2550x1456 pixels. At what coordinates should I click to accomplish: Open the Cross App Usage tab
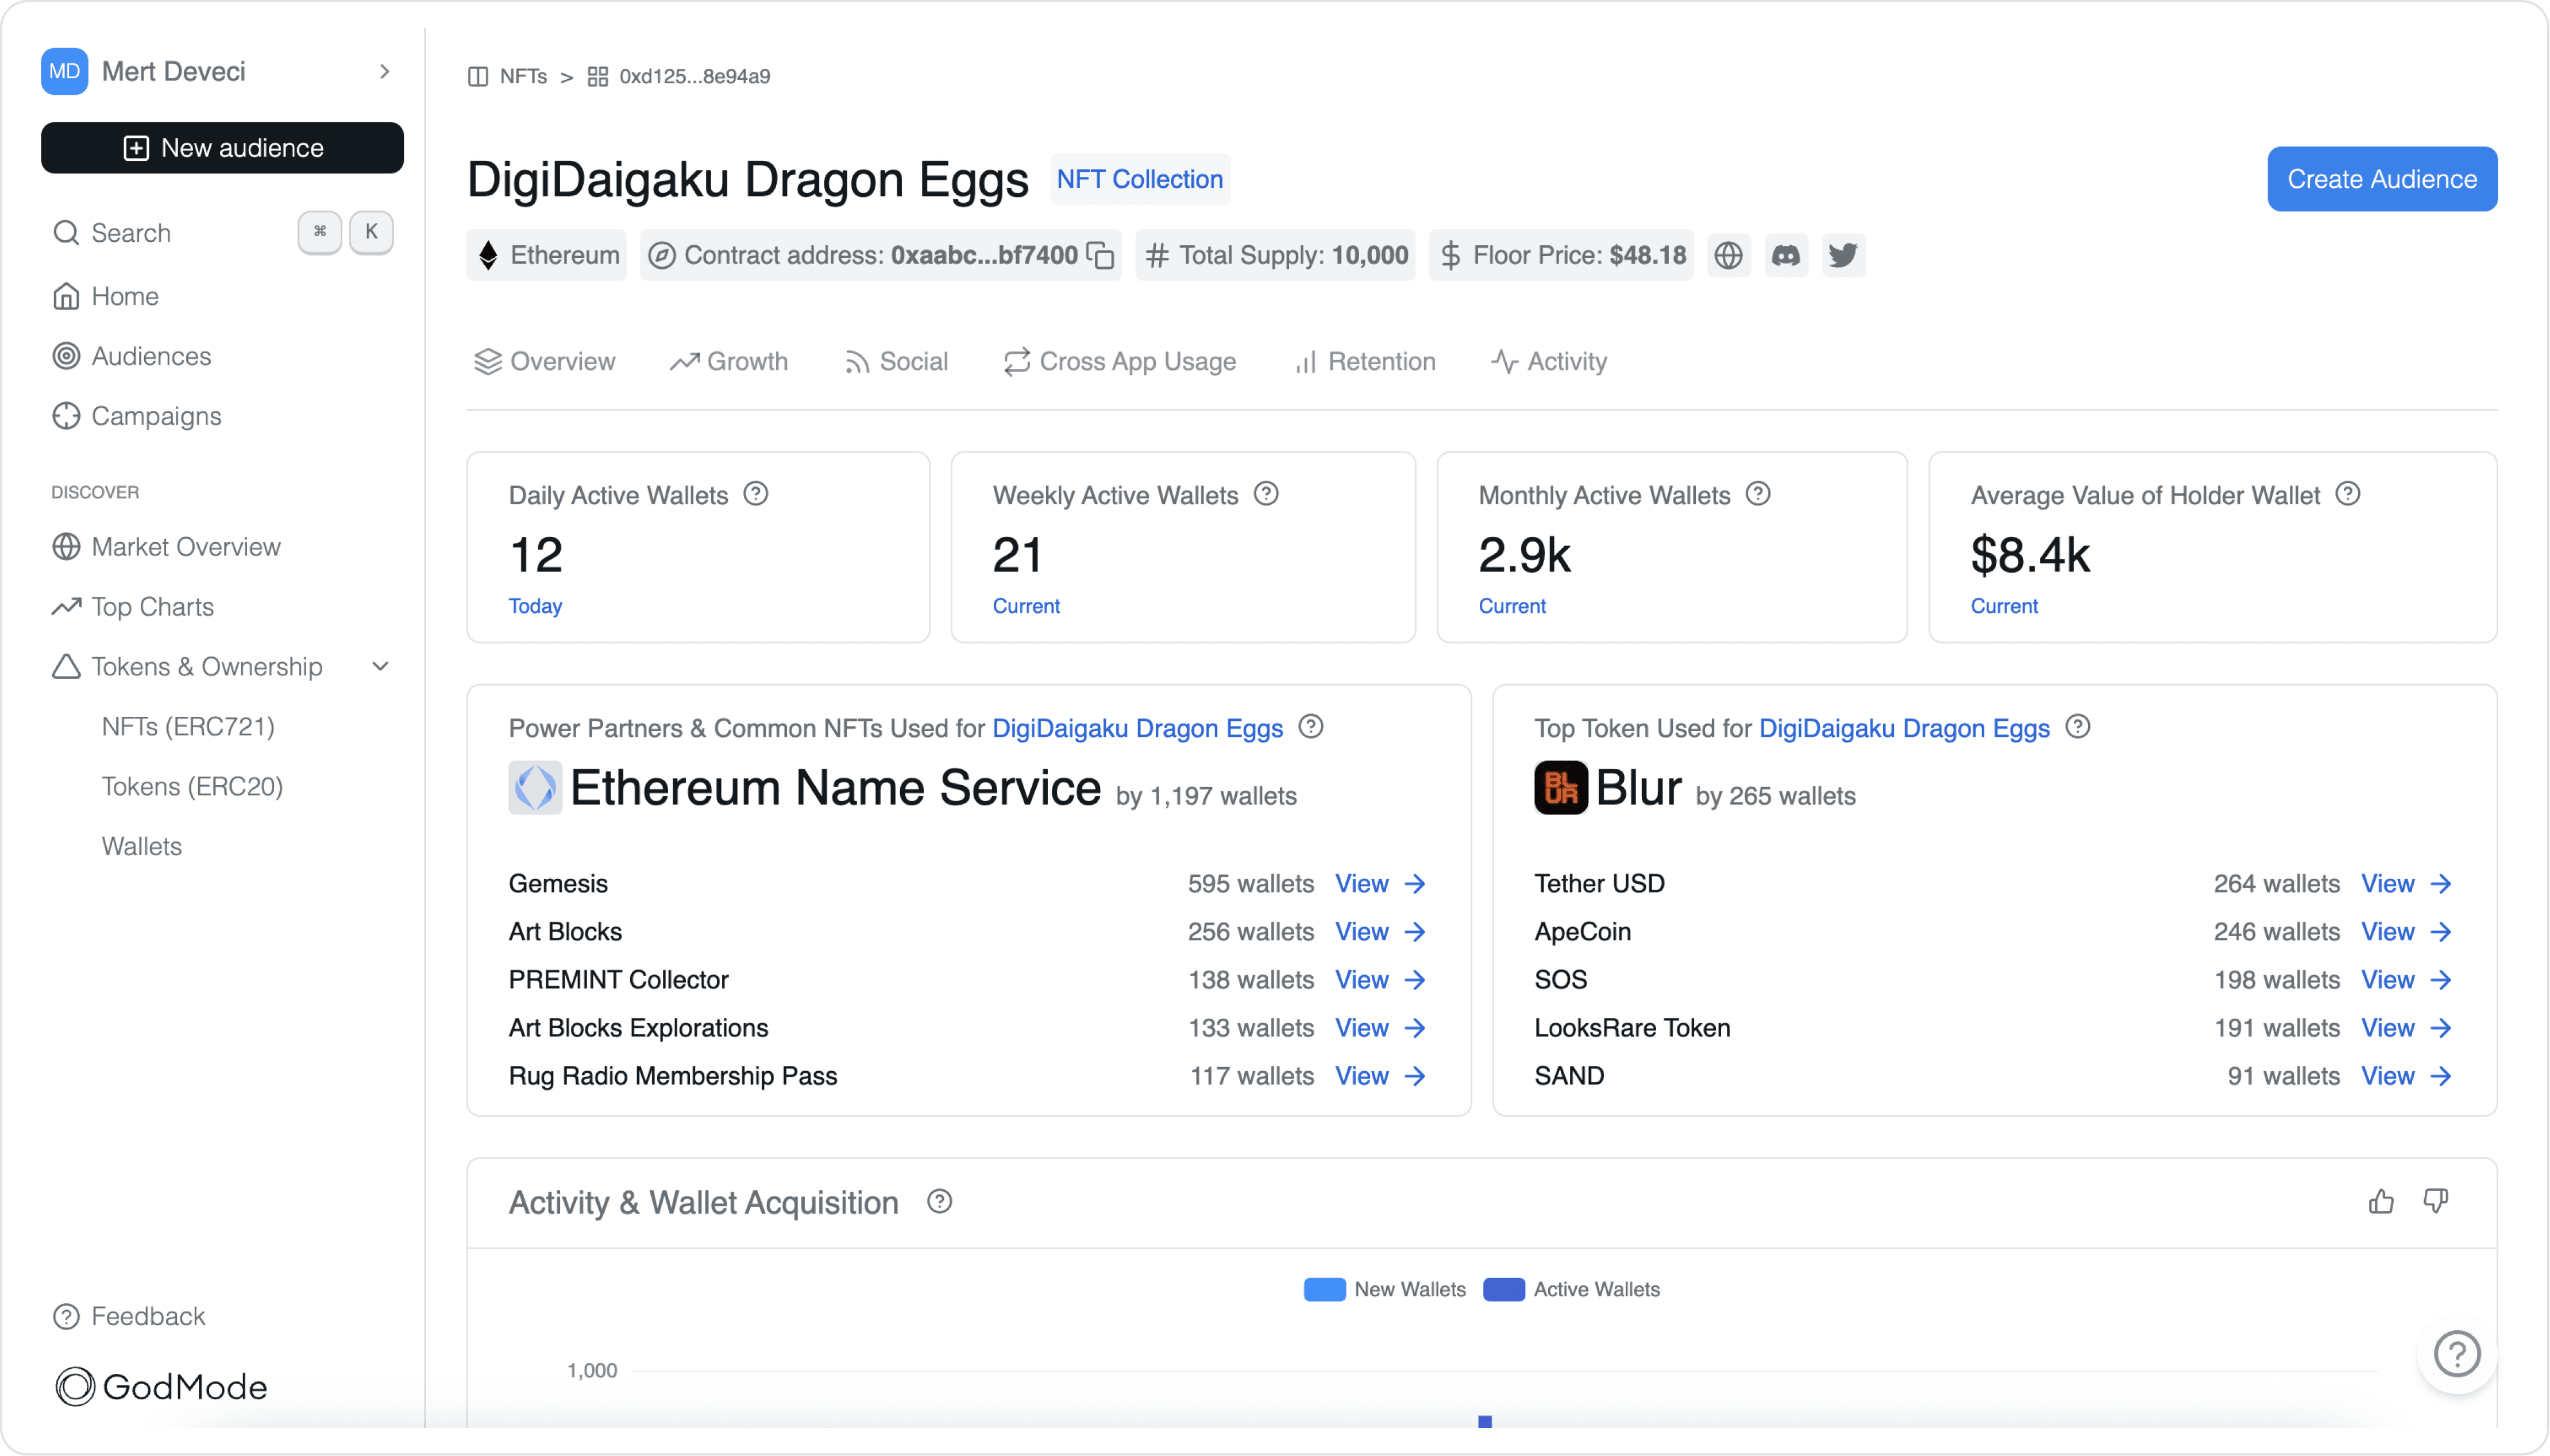click(x=1120, y=362)
